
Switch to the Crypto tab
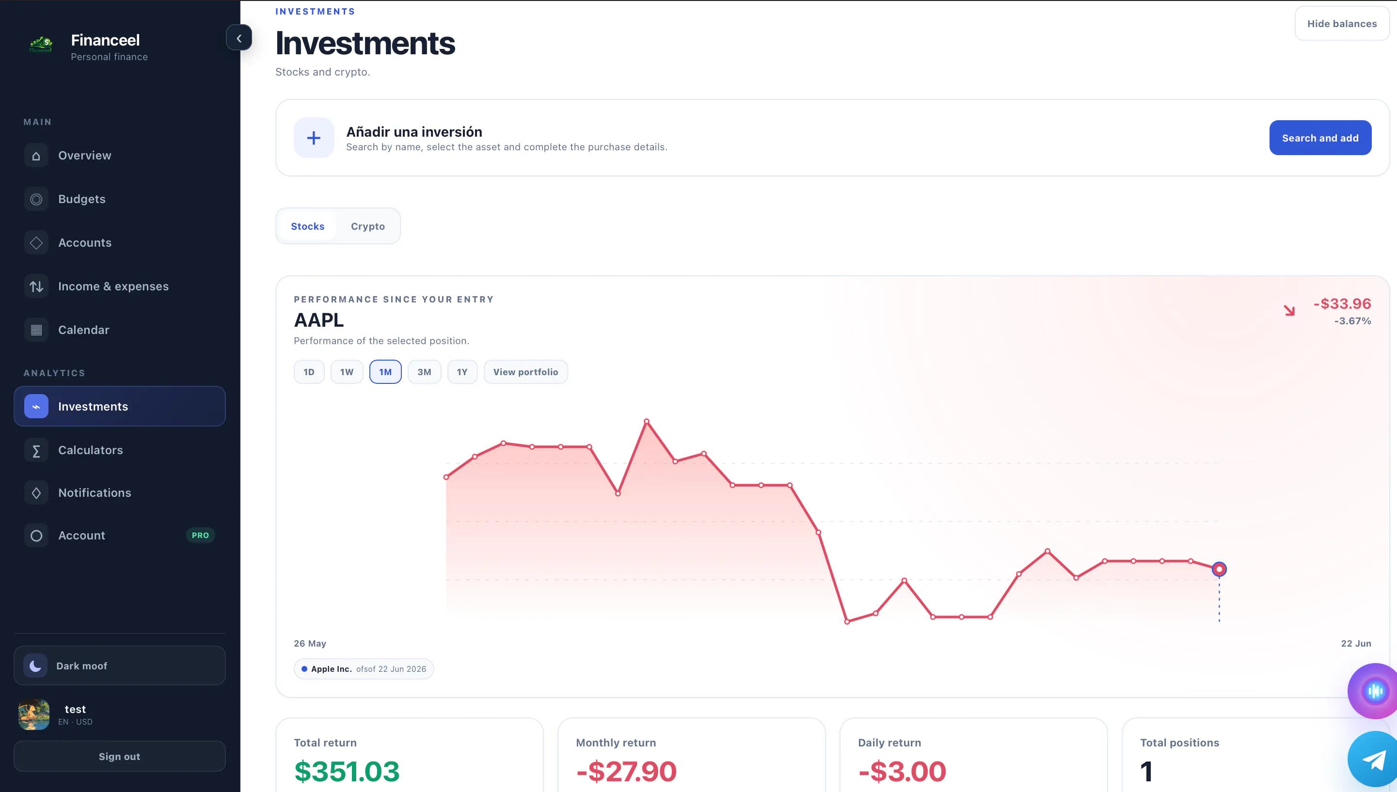[368, 226]
